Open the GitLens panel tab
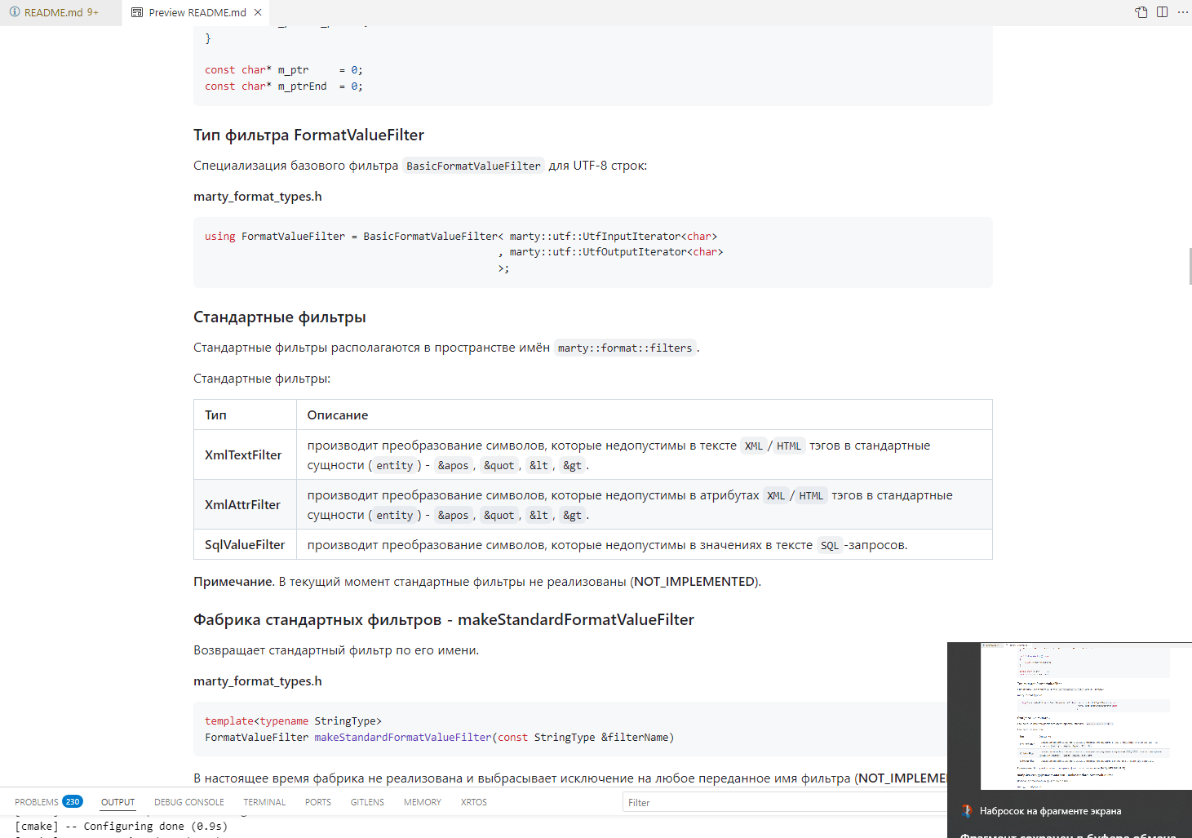 coord(367,802)
